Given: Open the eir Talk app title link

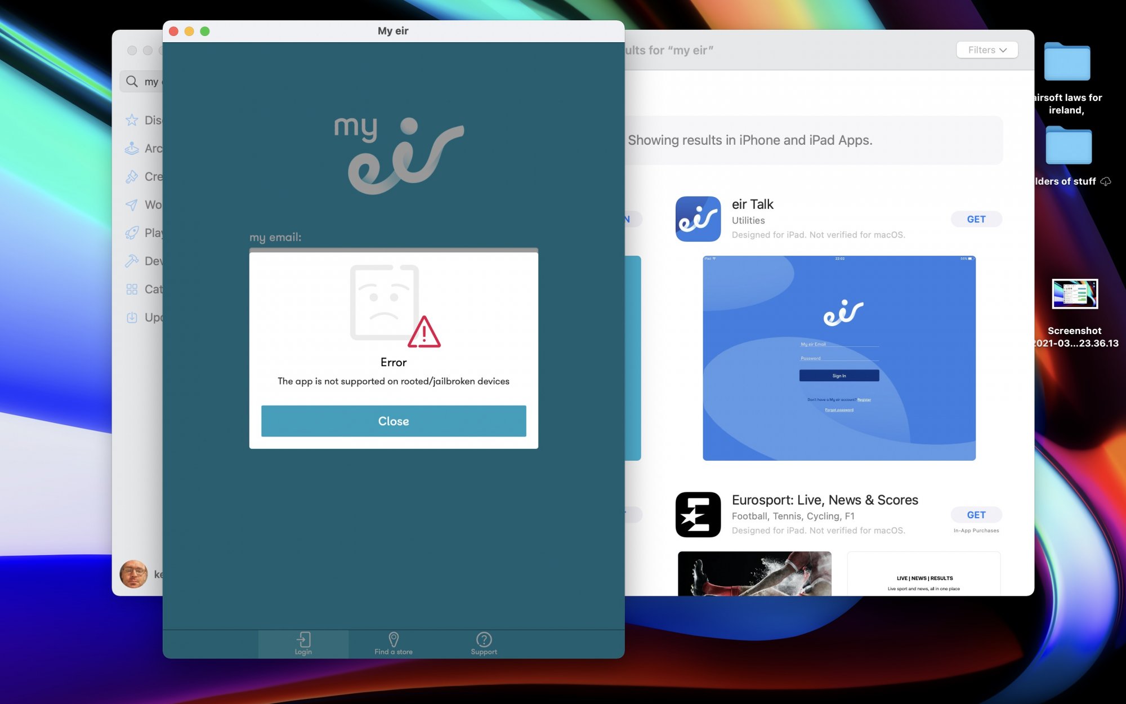Looking at the screenshot, I should [752, 204].
